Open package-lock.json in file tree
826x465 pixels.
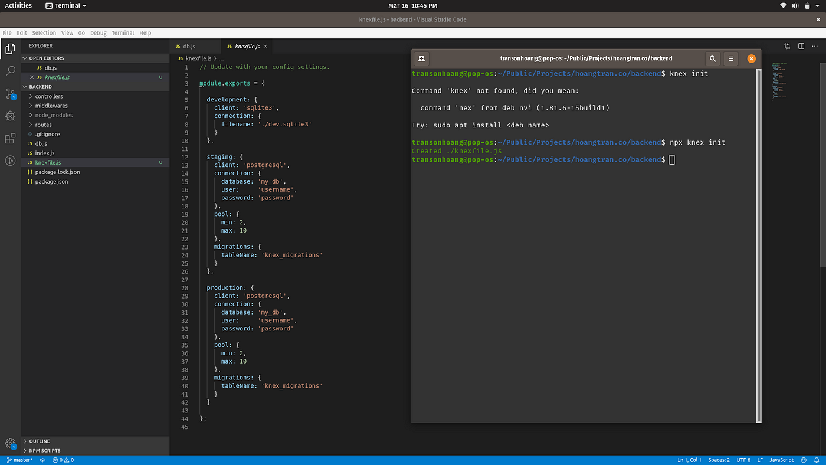(x=95, y=172)
